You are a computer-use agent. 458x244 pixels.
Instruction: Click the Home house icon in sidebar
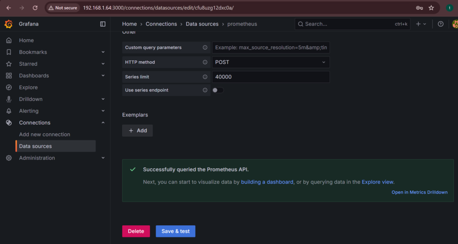tap(9, 40)
